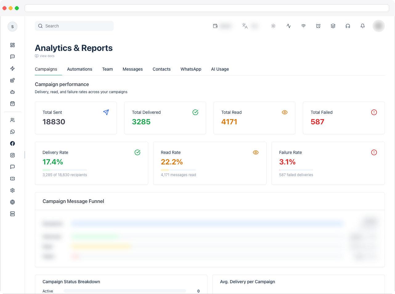This screenshot has width=395, height=294.
Task: Open the chat messages icon in sidebar
Action: click(12, 57)
